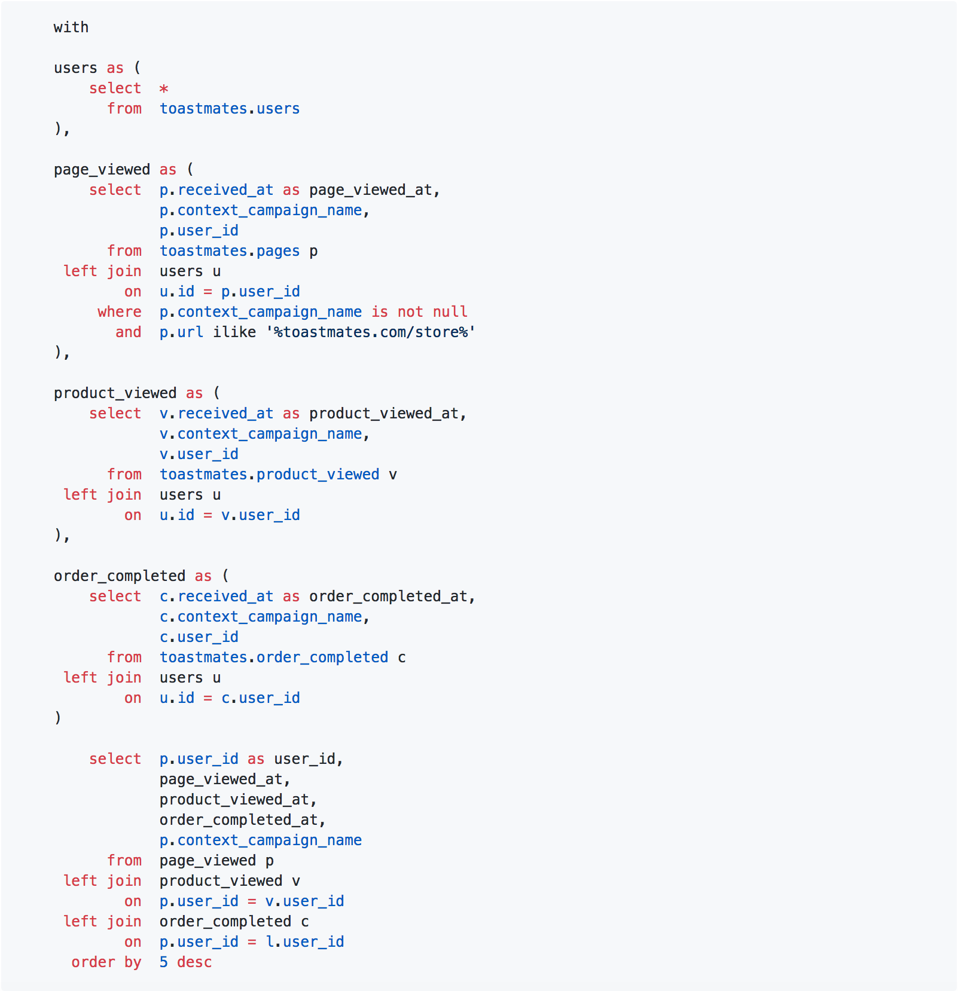Click the 'product_viewed as (' CTE name
Screen dimensions: 958x991
coord(137,393)
